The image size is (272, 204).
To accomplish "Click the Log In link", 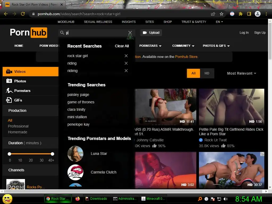I will 244,33.
